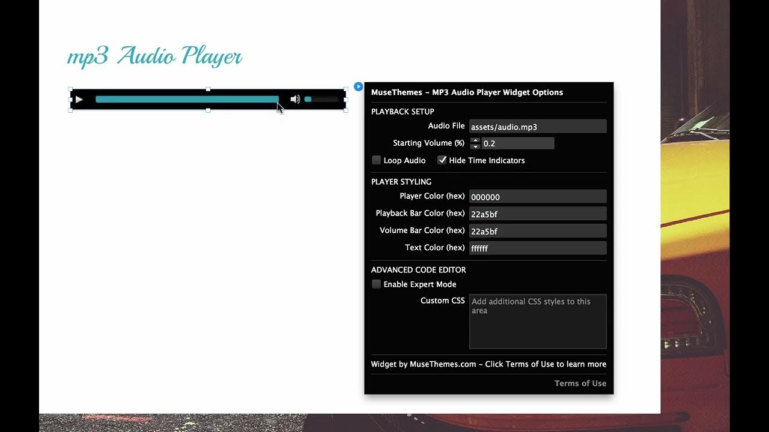Click the 'PLAYER STYLING' section label

(x=401, y=182)
